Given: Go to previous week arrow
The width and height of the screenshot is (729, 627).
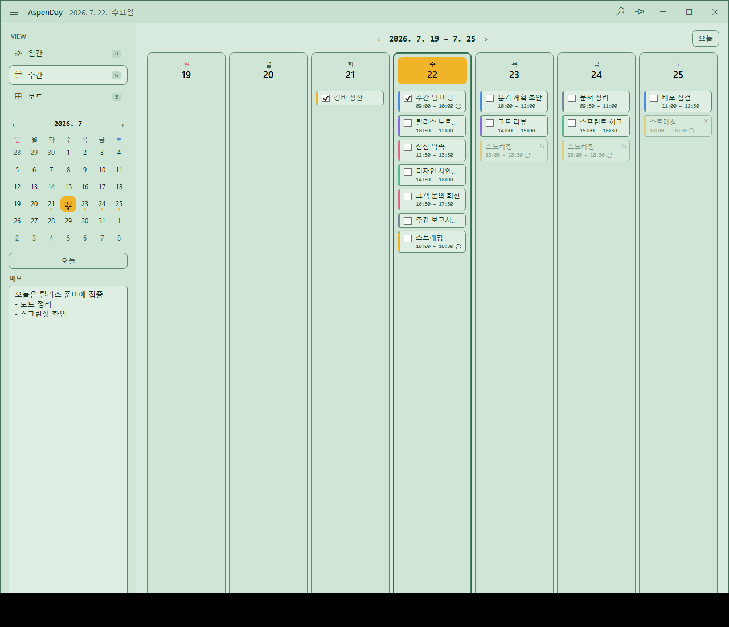Looking at the screenshot, I should point(379,39).
